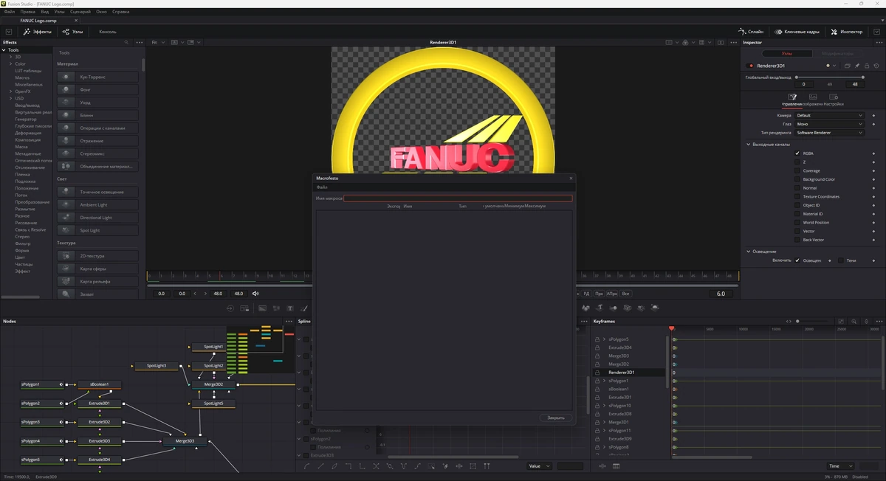Add Точечное освещение light tool
This screenshot has height=481, width=886.
[98, 192]
